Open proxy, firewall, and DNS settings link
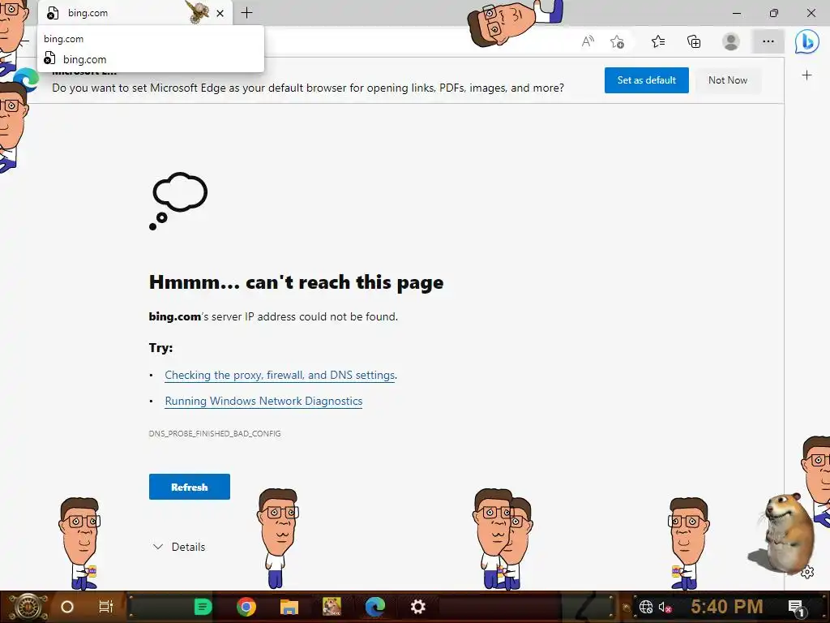 [280, 375]
